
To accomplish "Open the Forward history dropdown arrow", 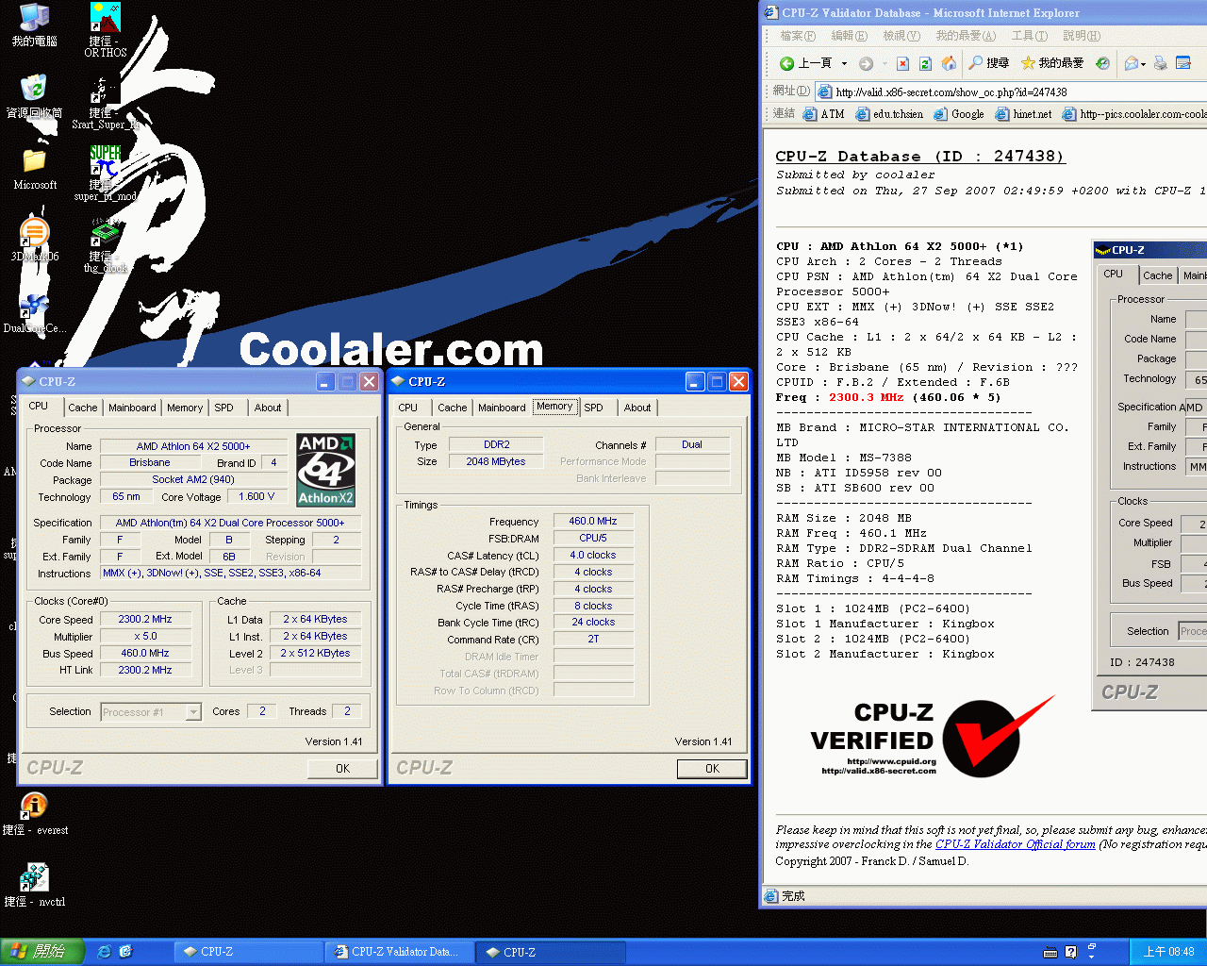I will [885, 64].
